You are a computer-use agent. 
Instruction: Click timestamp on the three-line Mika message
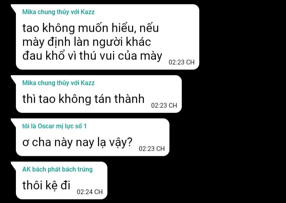click(x=181, y=62)
